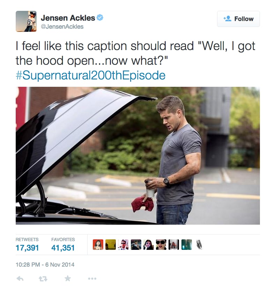Click the reply arrow icon

(20, 279)
